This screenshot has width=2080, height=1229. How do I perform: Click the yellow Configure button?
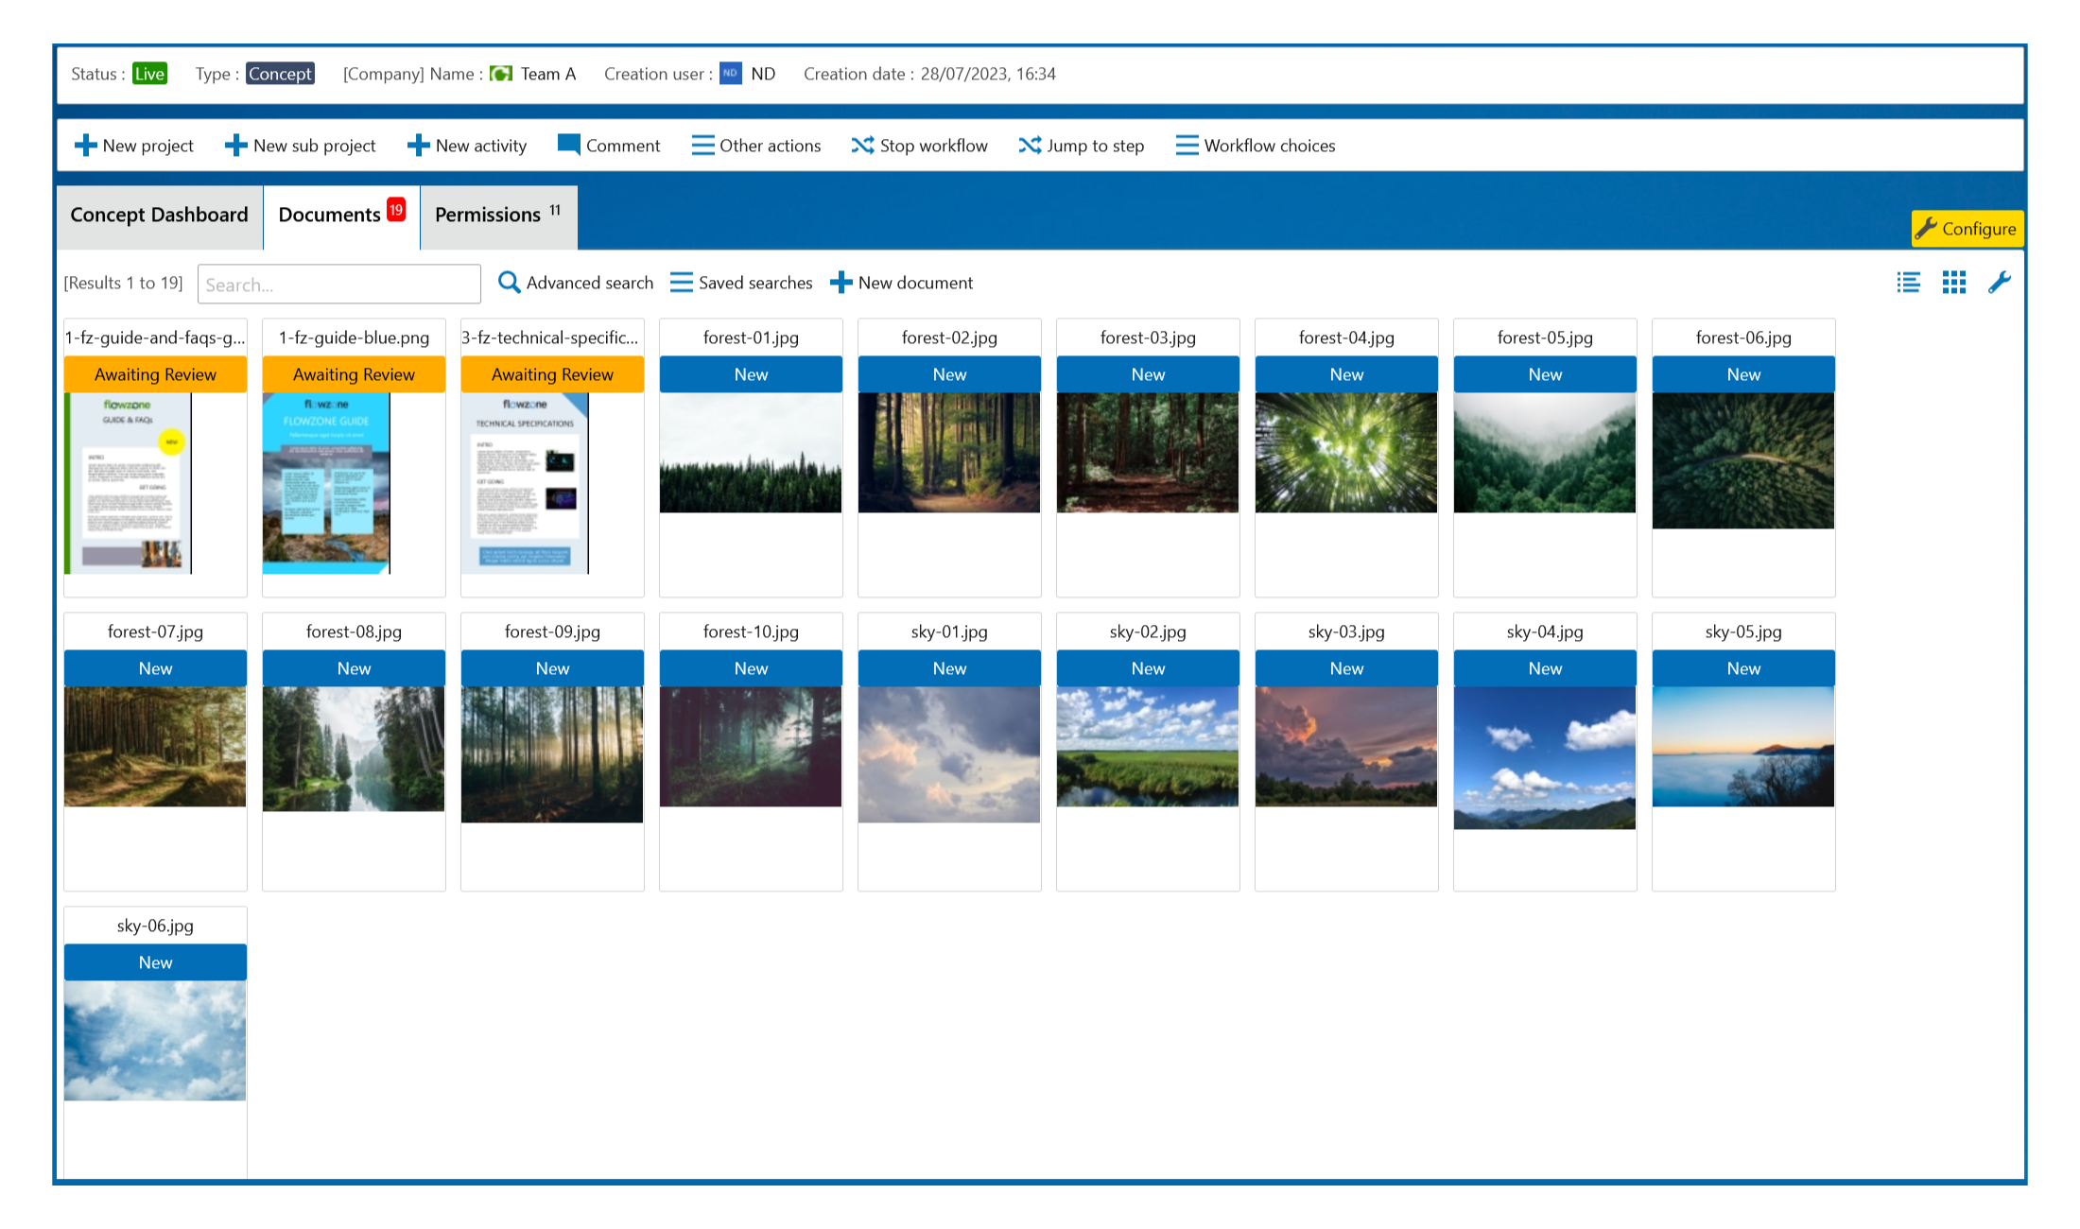1967,228
